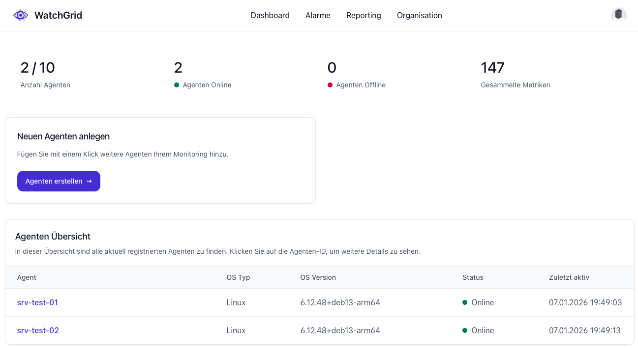Click the green status dot for srv-test-02

pyautogui.click(x=465, y=330)
